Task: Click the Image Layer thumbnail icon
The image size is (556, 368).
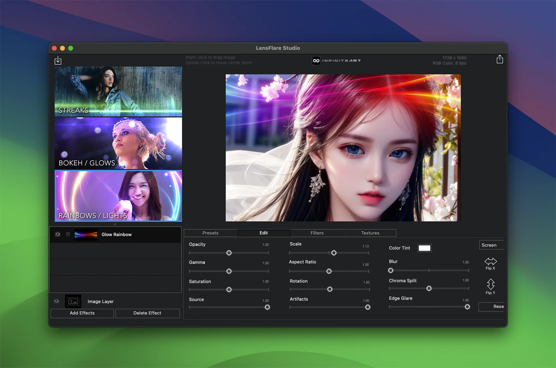Action: point(73,301)
